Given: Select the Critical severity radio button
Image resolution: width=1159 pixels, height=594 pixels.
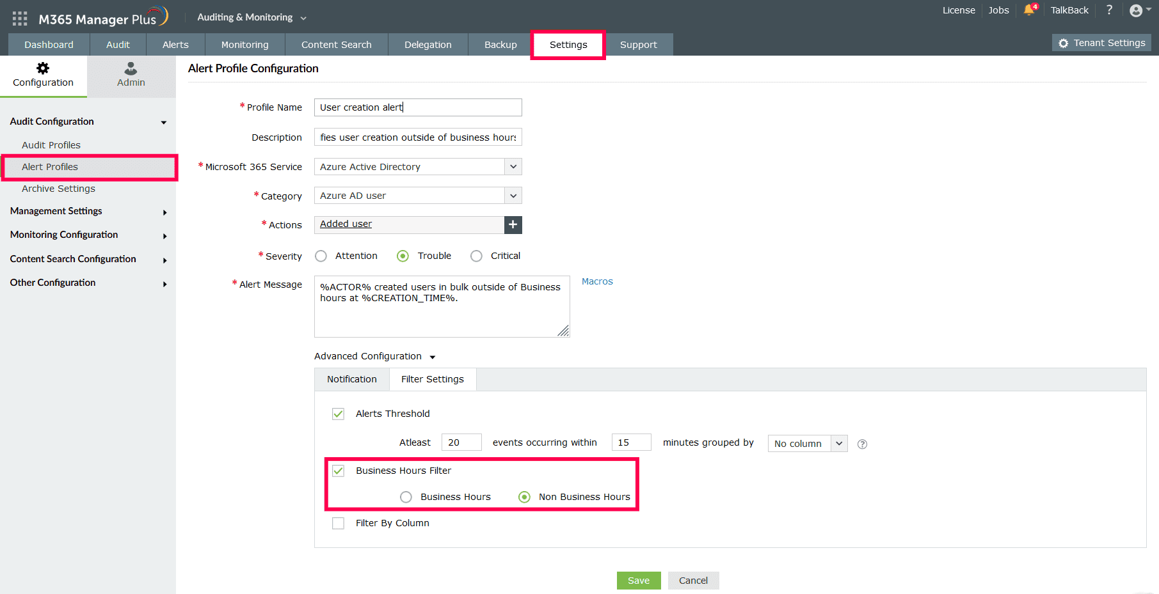Looking at the screenshot, I should pyautogui.click(x=476, y=256).
